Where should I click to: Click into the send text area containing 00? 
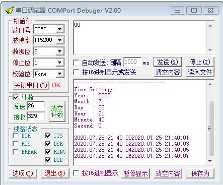(x=140, y=38)
